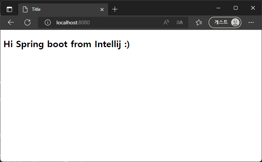Close the browser window
262x162 pixels.
click(x=253, y=8)
